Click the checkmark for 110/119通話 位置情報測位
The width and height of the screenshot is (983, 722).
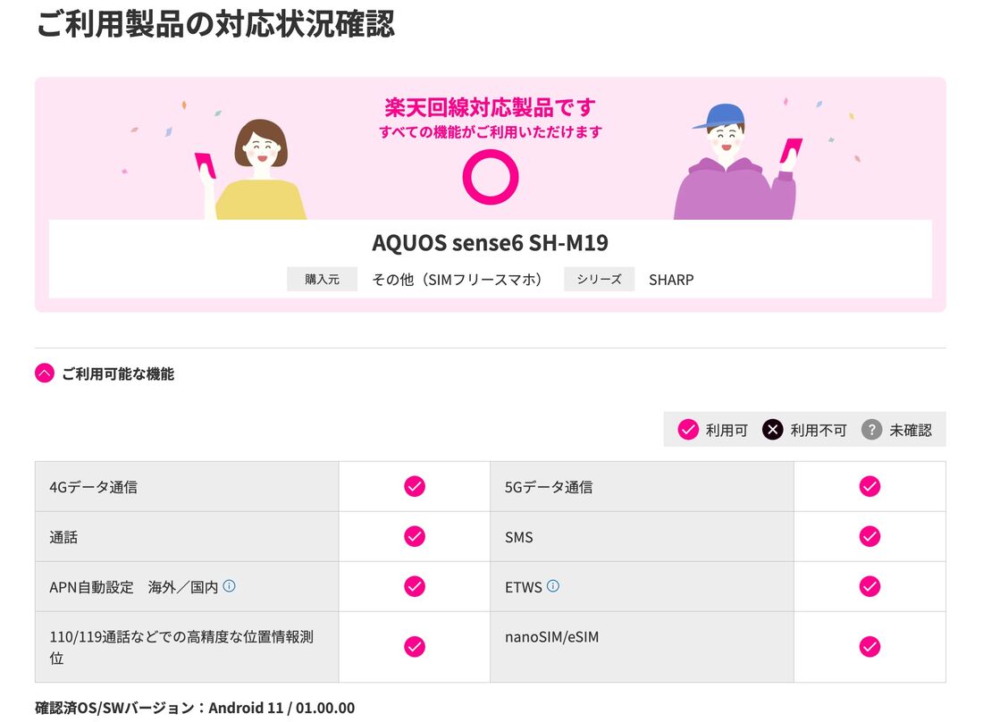(x=415, y=647)
